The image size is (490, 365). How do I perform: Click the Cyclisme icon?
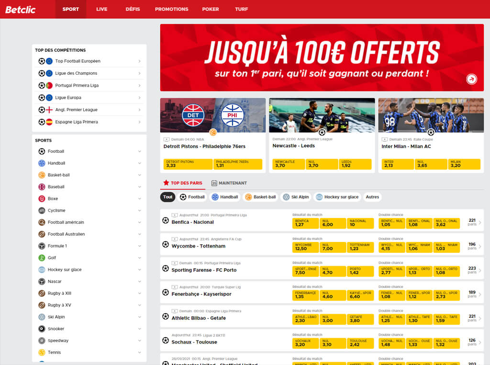coord(42,210)
